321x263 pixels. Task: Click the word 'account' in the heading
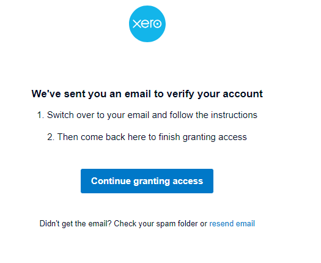pos(243,94)
